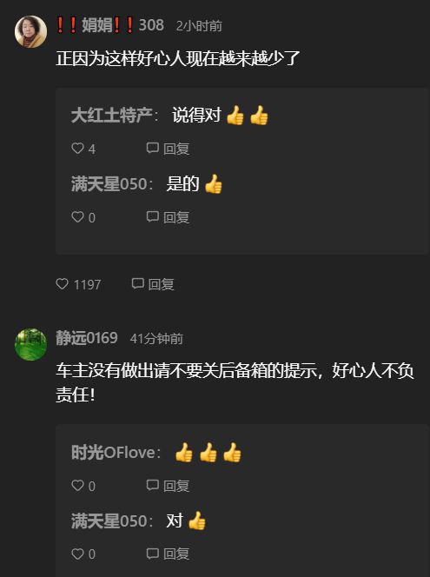Like 满天星050's reply saying 对
Viewport: 430px width, 577px height.
pos(77,554)
